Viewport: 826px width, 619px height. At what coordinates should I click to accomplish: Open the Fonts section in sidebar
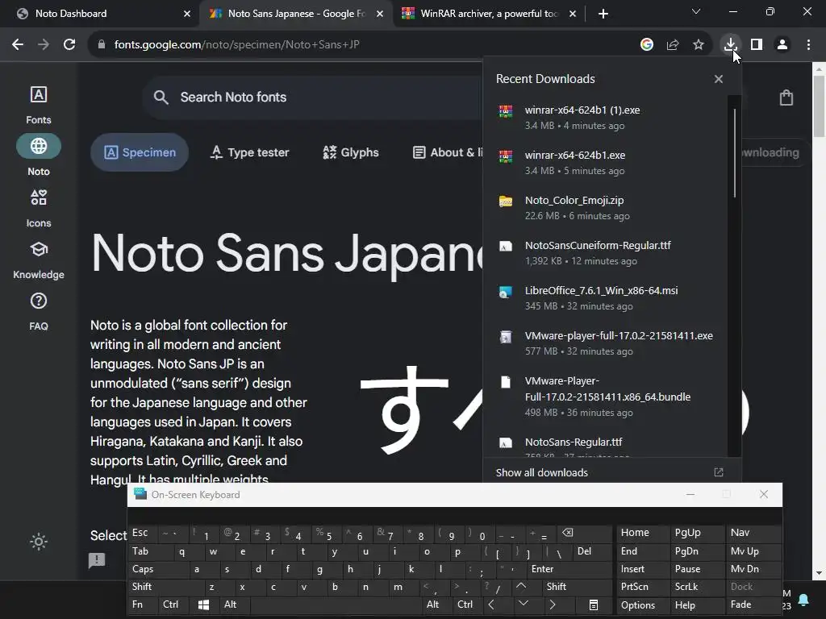click(x=39, y=105)
